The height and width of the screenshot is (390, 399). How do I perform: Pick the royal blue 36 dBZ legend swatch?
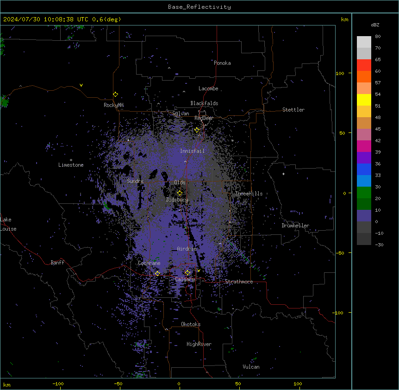364,169
